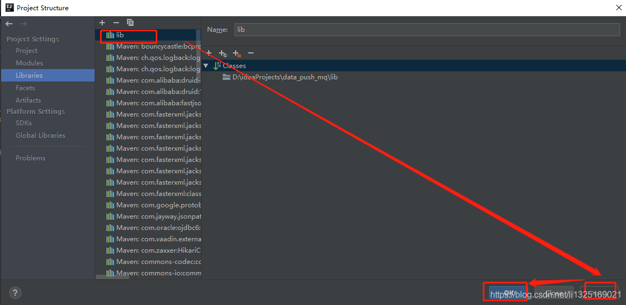
Task: Select Maven: commons-io library
Action: click(x=148, y=273)
